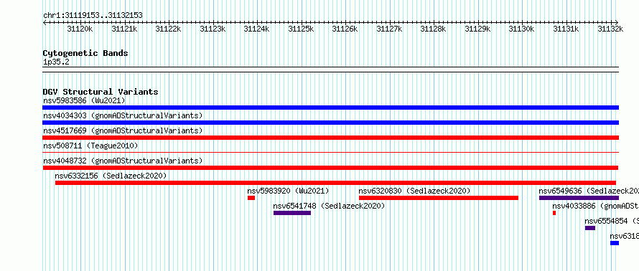Click the nsv5983586 (Wu2021) label
Screen dimensions: 639x271
(84, 100)
